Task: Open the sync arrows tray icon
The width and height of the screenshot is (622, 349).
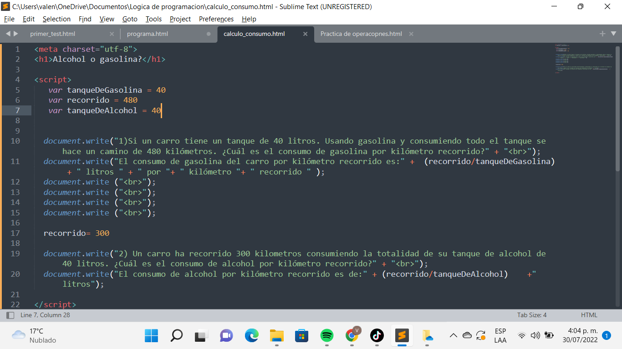Action: click(481, 336)
